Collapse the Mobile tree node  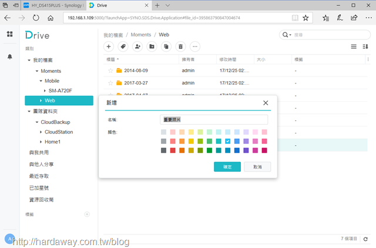(x=41, y=81)
